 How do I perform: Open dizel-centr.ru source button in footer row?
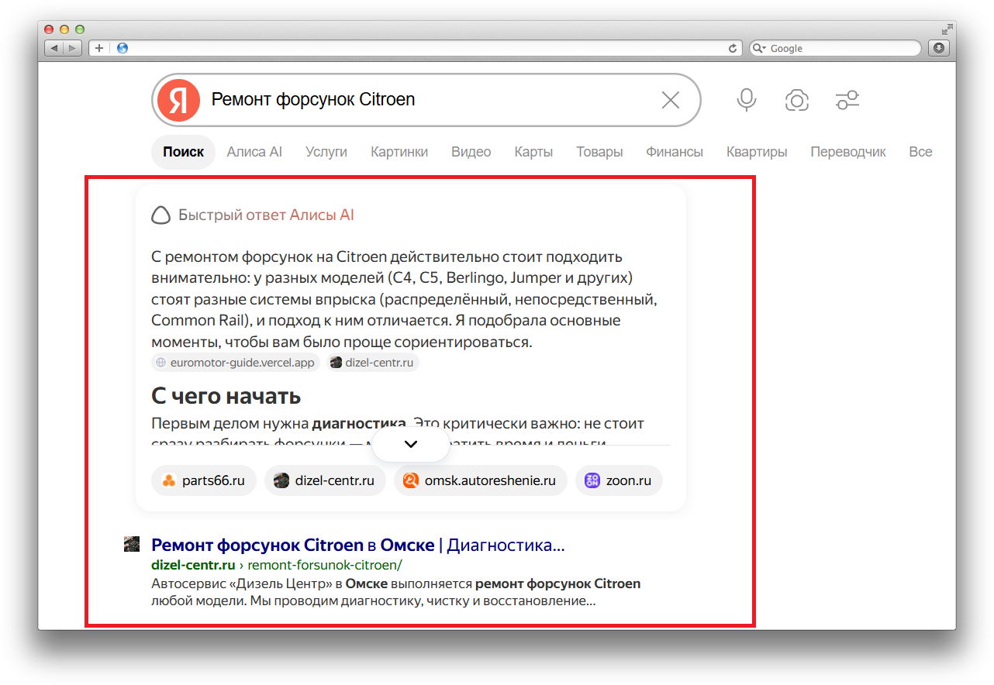325,480
